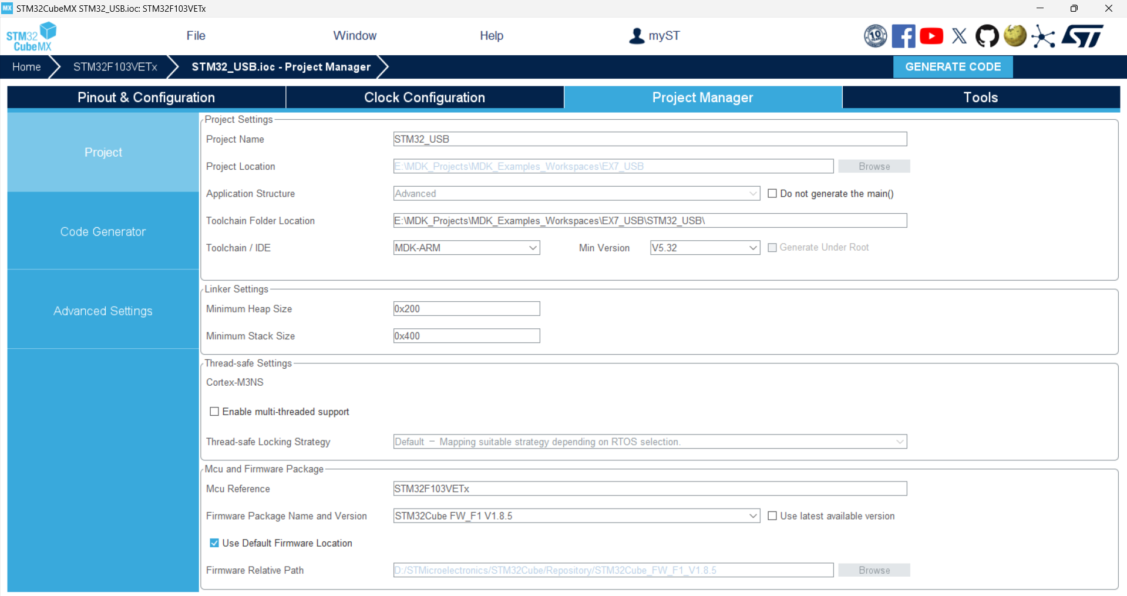Click the 'Cortex-M3NS' label

click(235, 382)
